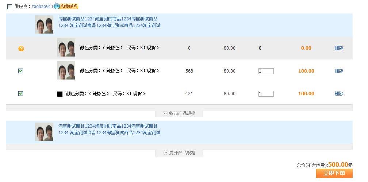Uncheck the checkbox for the 421-stock row

coord(21,94)
